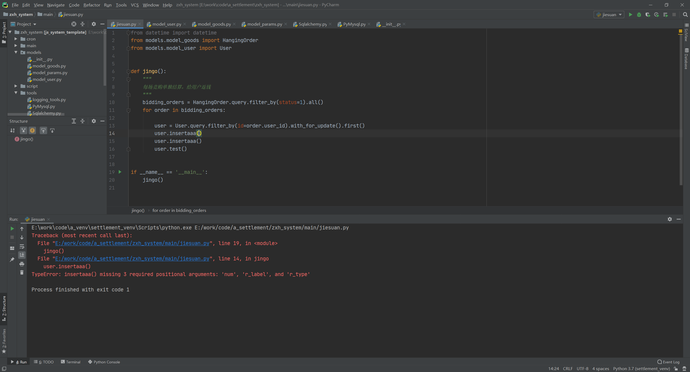Run with Coverage shield icon
The height and width of the screenshot is (372, 690).
pos(648,15)
